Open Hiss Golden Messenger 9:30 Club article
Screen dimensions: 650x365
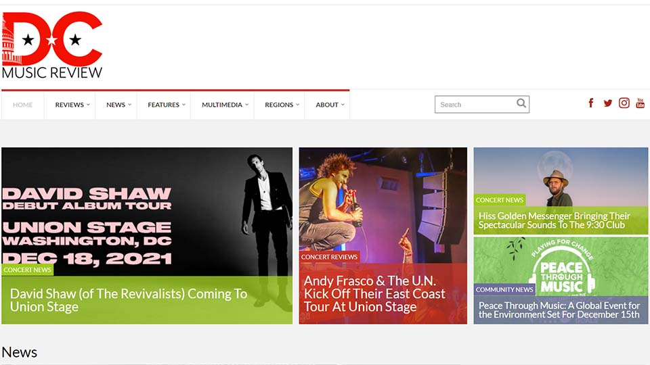pyautogui.click(x=555, y=220)
